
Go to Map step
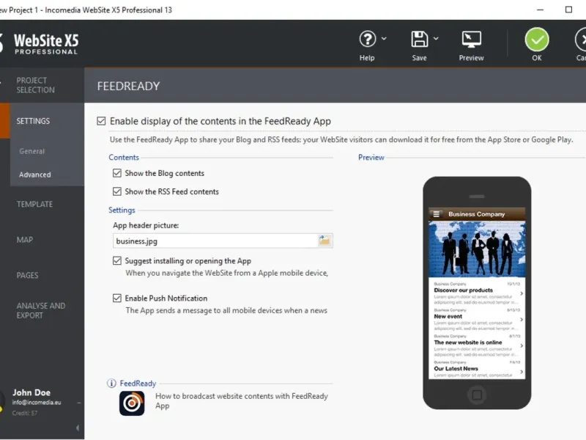25,240
